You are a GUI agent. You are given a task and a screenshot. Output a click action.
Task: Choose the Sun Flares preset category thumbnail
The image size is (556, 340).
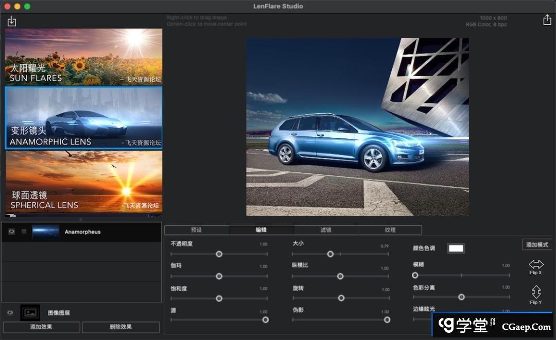pyautogui.click(x=83, y=57)
